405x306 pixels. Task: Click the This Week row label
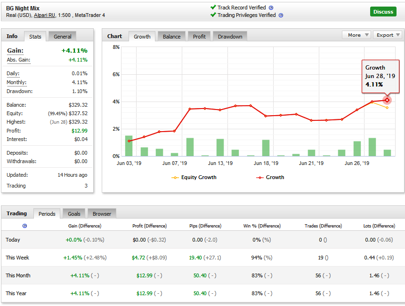click(17, 258)
